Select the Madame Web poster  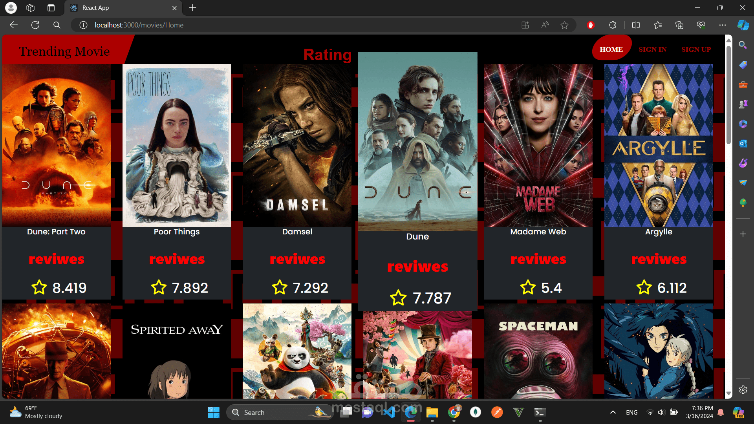pyautogui.click(x=538, y=145)
